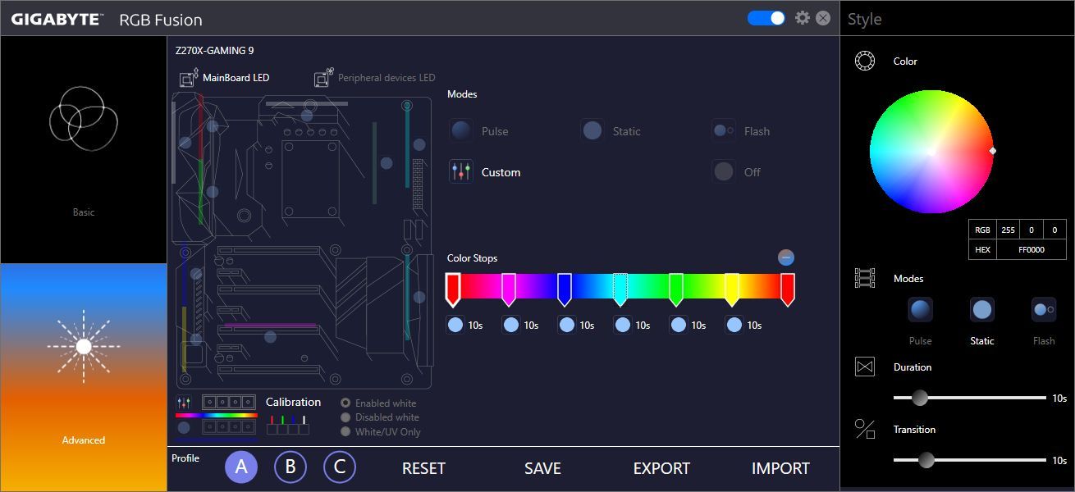Select the green color stop marker

click(676, 289)
